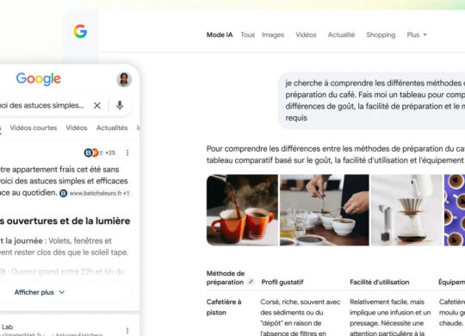465x336 pixels.
Task: Expand the Plus dropdown menu
Action: [417, 34]
